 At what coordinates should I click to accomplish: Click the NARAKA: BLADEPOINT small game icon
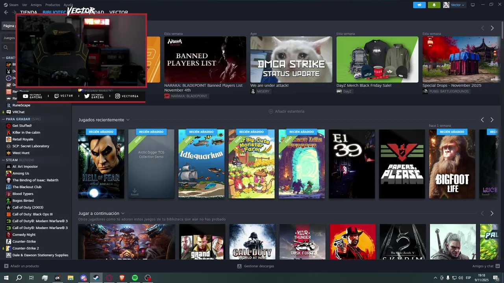pyautogui.click(x=167, y=96)
